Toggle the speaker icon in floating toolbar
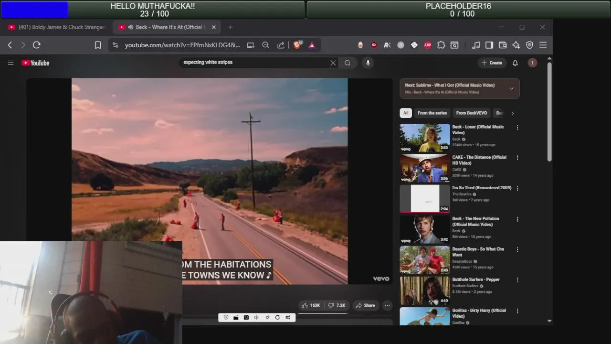The width and height of the screenshot is (611, 344). (256, 317)
